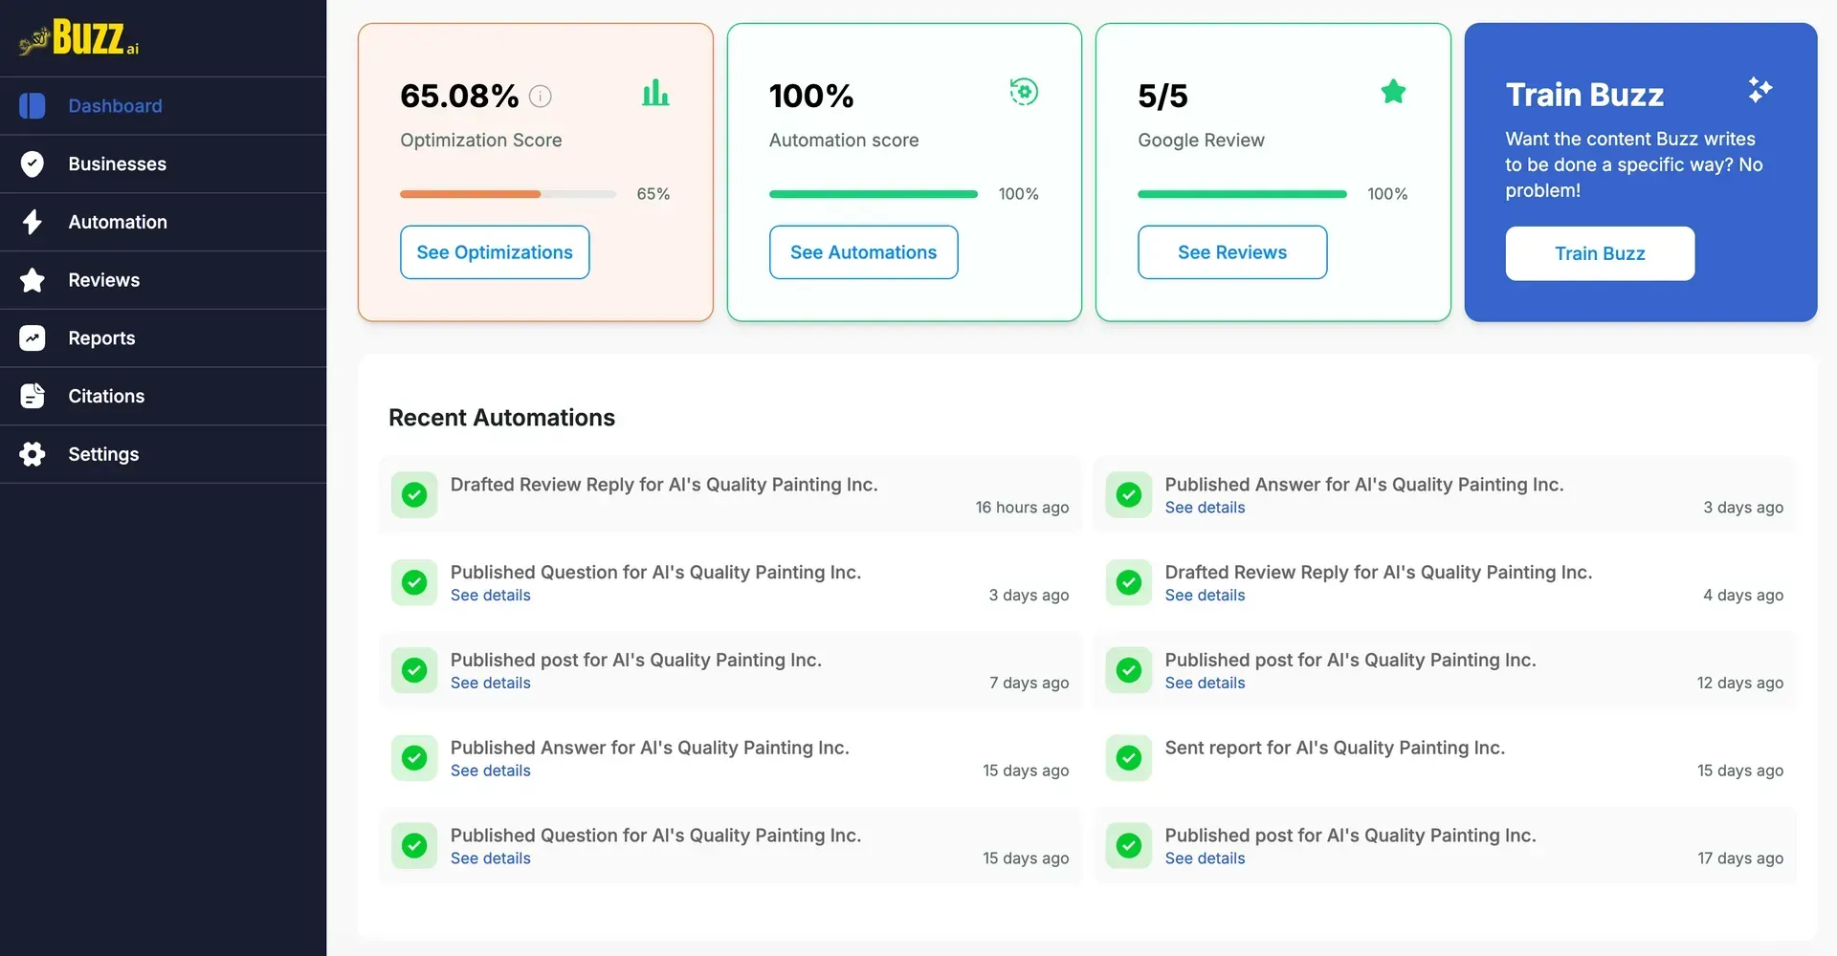Open See details for Published post 7 days ago
The width and height of the screenshot is (1837, 956).
pyautogui.click(x=490, y=684)
